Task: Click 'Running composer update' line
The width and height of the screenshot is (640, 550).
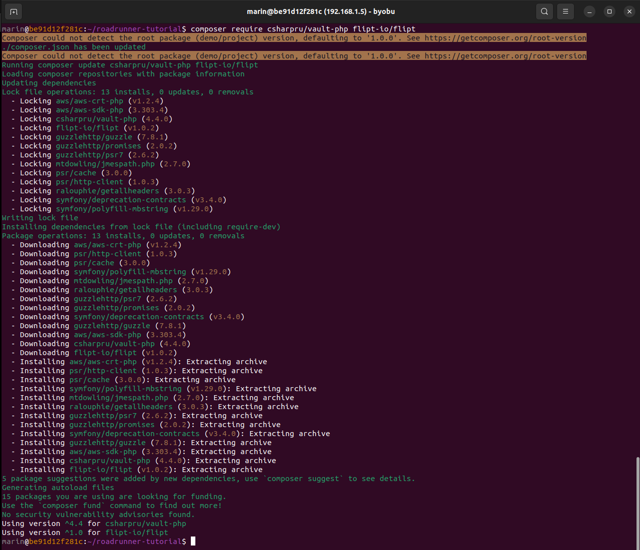Action: 130,65
